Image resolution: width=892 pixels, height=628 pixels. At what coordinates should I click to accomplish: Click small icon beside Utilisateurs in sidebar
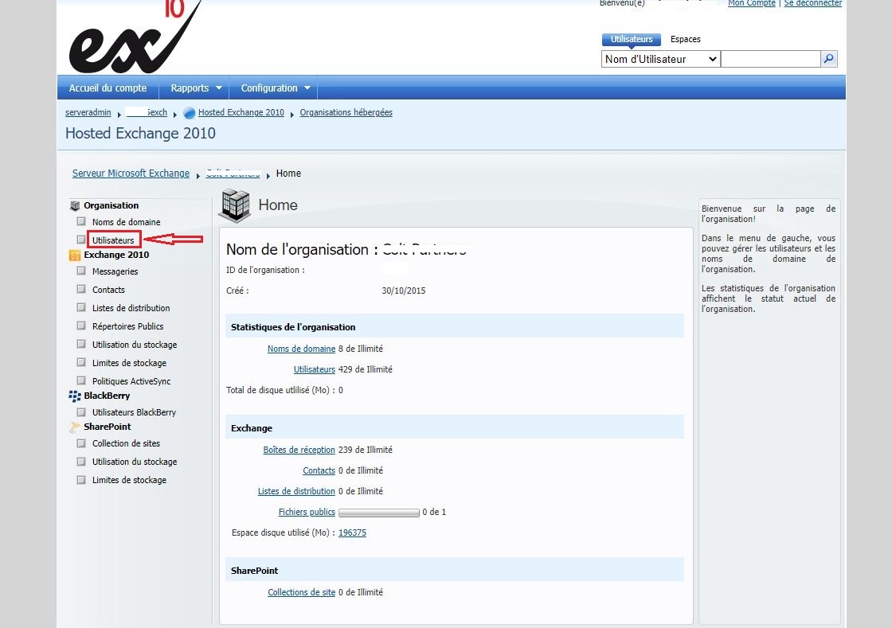(x=81, y=240)
